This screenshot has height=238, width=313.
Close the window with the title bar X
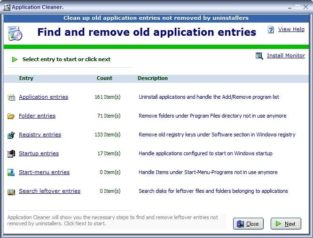(305, 7)
